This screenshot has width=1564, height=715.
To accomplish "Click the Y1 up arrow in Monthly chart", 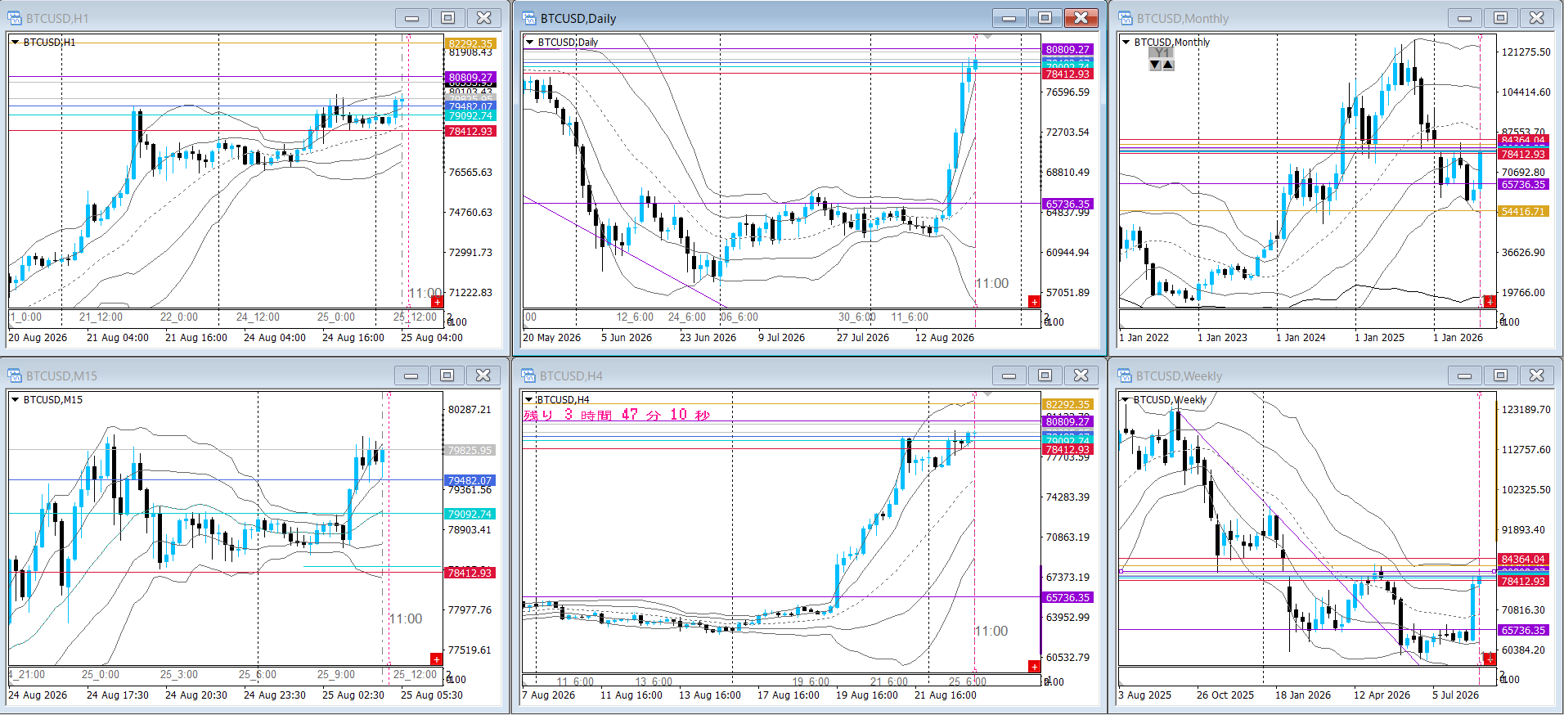I will (1168, 65).
